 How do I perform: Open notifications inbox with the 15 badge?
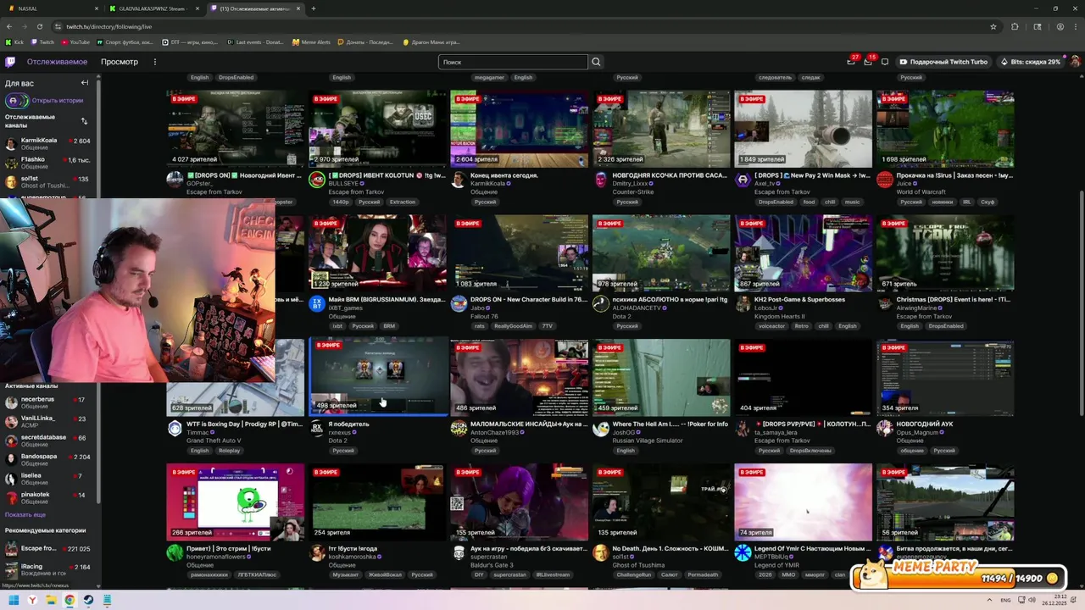pos(867,61)
